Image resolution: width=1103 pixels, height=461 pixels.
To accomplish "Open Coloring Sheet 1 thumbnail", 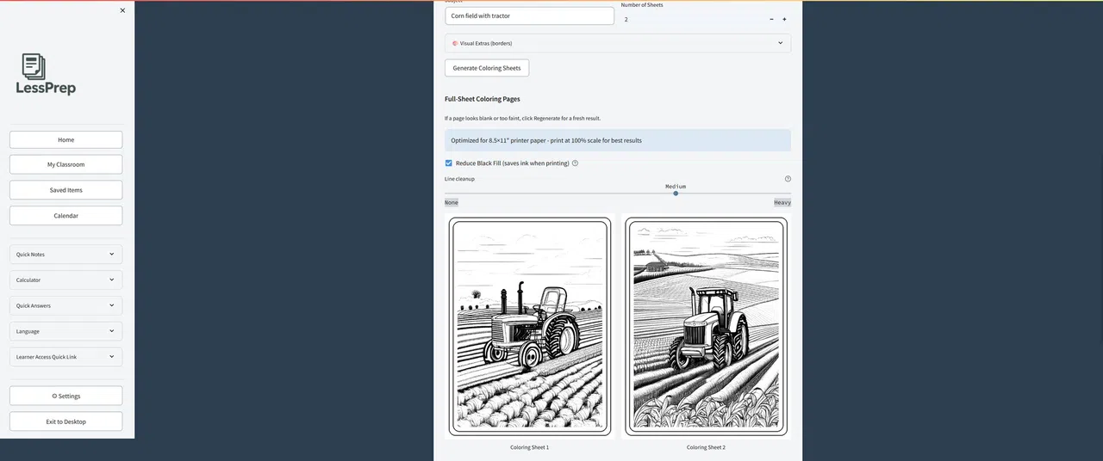I will pos(530,327).
